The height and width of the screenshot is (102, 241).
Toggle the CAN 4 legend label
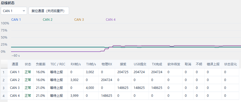[x=111, y=19]
